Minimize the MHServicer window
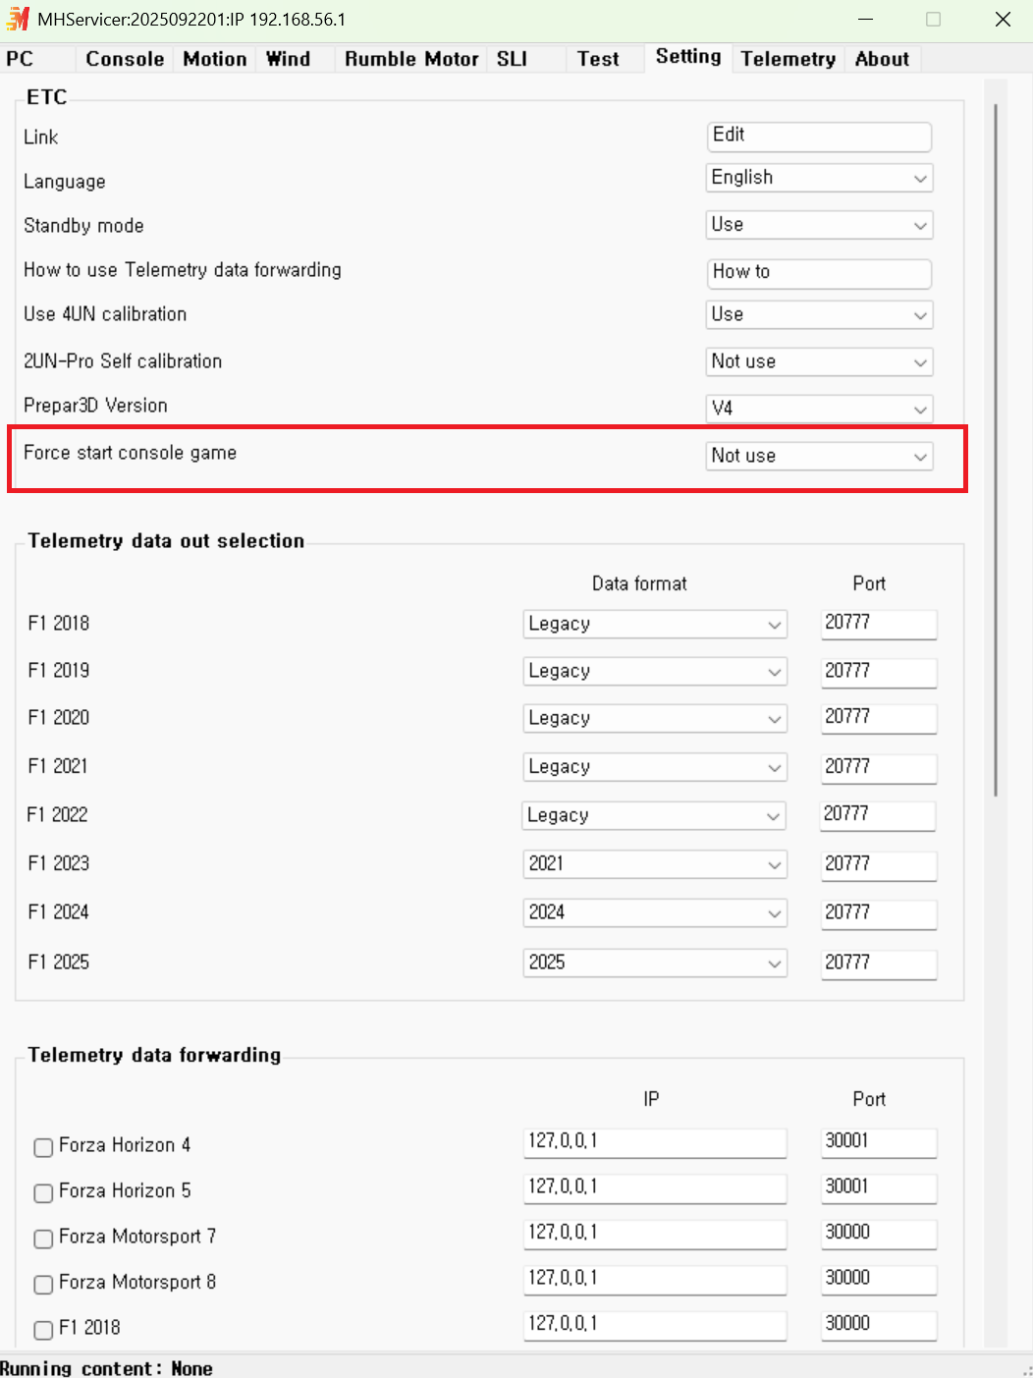 coord(865,20)
